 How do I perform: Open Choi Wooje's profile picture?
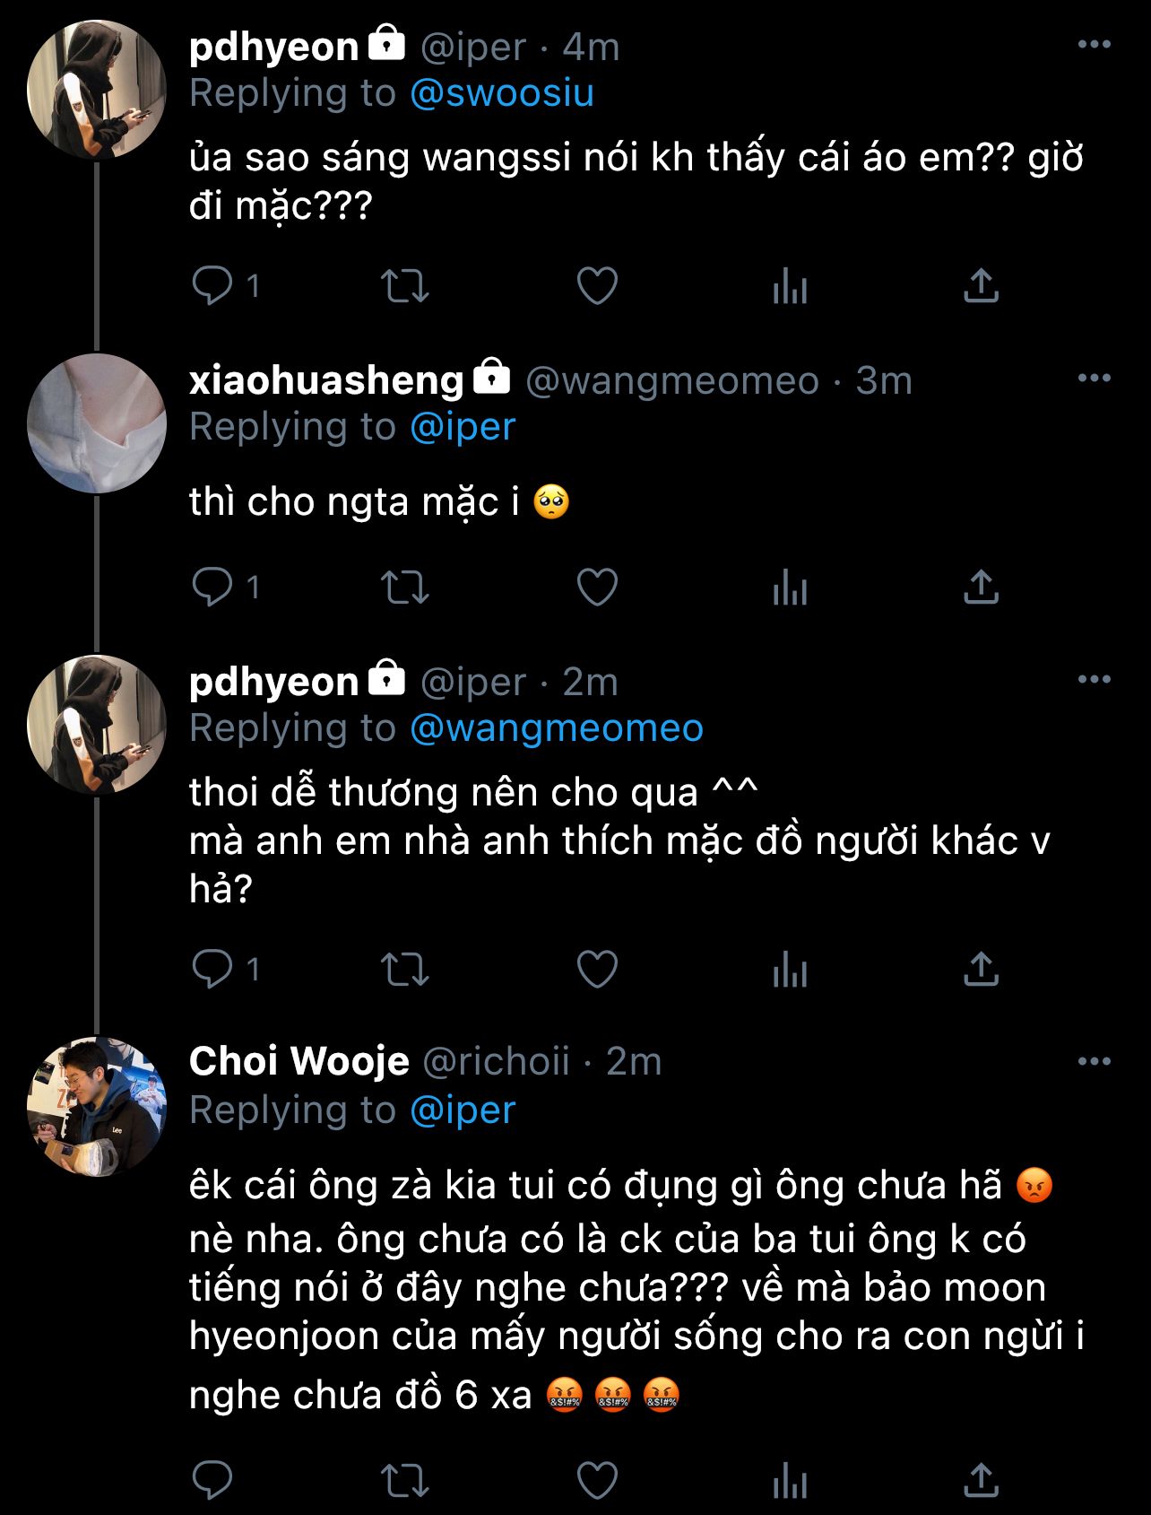point(97,1106)
